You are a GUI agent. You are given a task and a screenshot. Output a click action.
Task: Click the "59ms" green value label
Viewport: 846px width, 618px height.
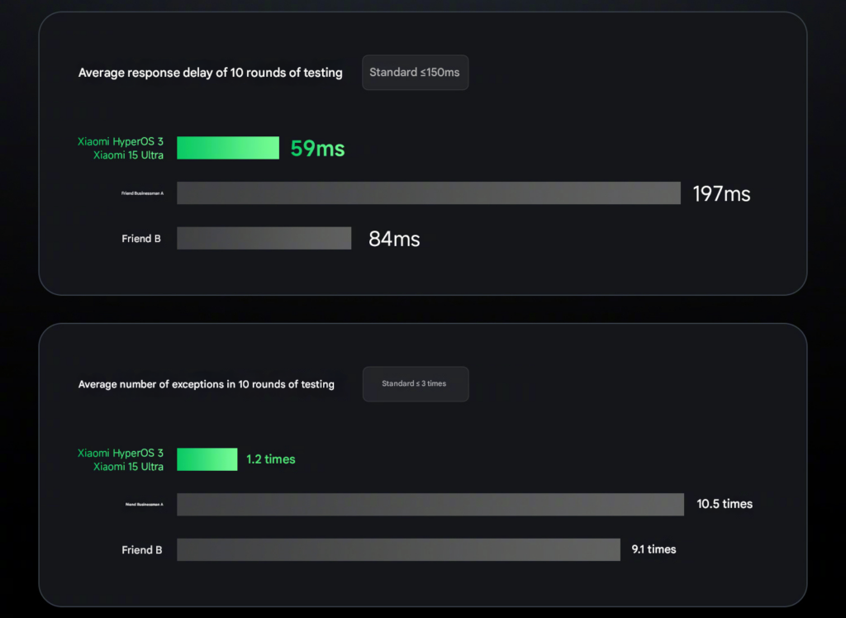(317, 149)
